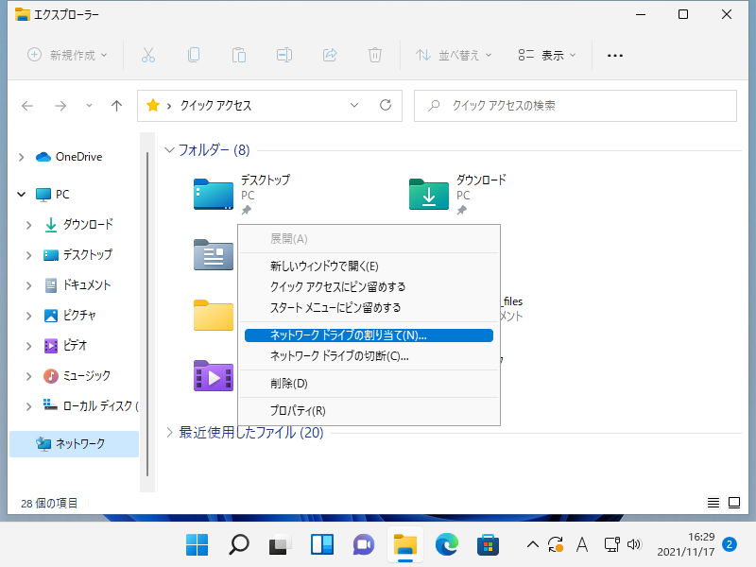Open the 新規作成 dropdown
Viewport: 756px width, 567px height.
pos(67,55)
